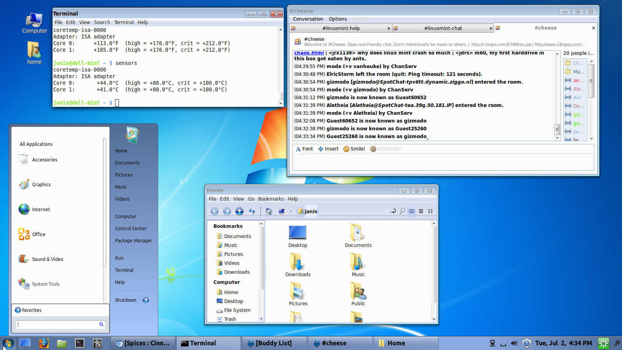Screen dimensions: 622x350
Task: Click the show desktop taskbar icon
Action: [25, 343]
